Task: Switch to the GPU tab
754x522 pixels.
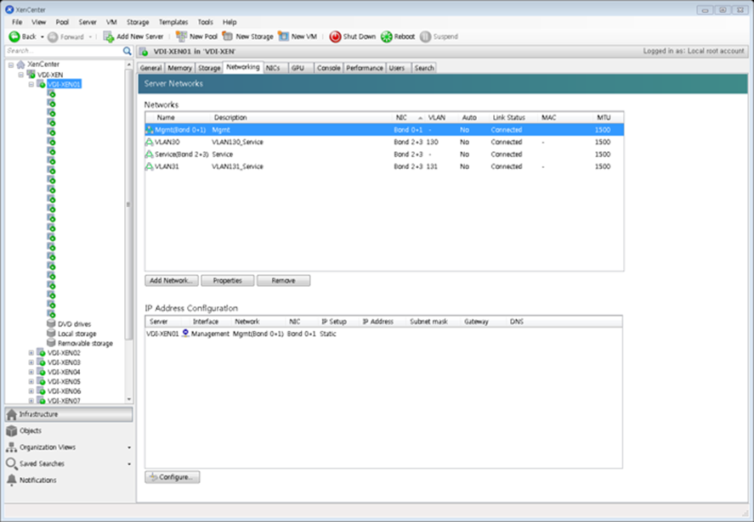Action: click(301, 68)
